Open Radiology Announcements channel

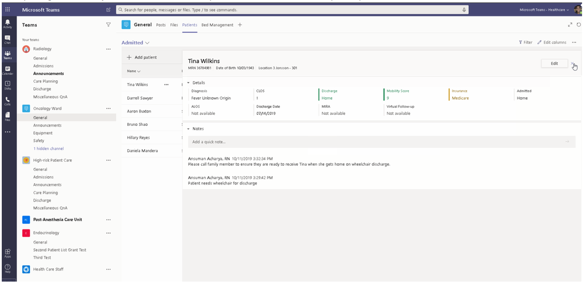[x=49, y=73]
